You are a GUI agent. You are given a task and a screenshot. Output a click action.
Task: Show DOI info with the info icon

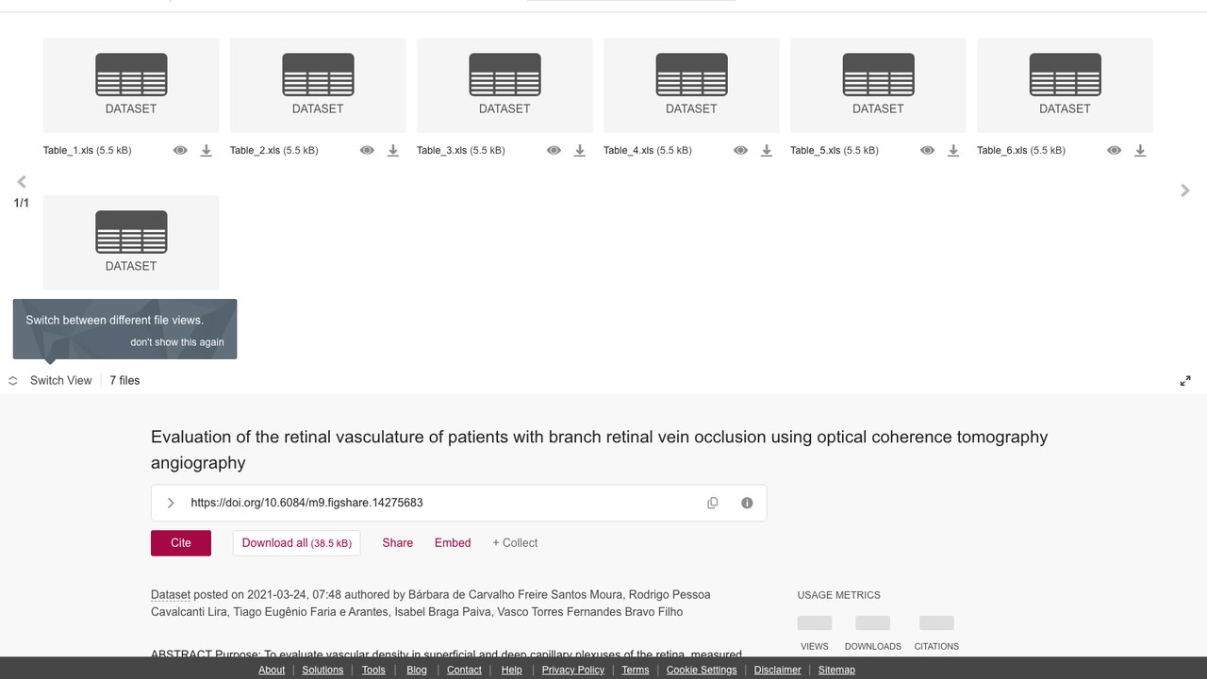pos(747,503)
